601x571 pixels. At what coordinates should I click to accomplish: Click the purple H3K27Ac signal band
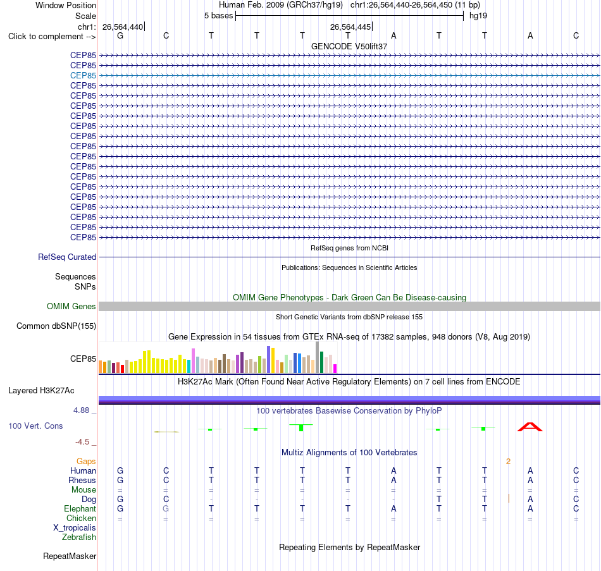pyautogui.click(x=349, y=400)
